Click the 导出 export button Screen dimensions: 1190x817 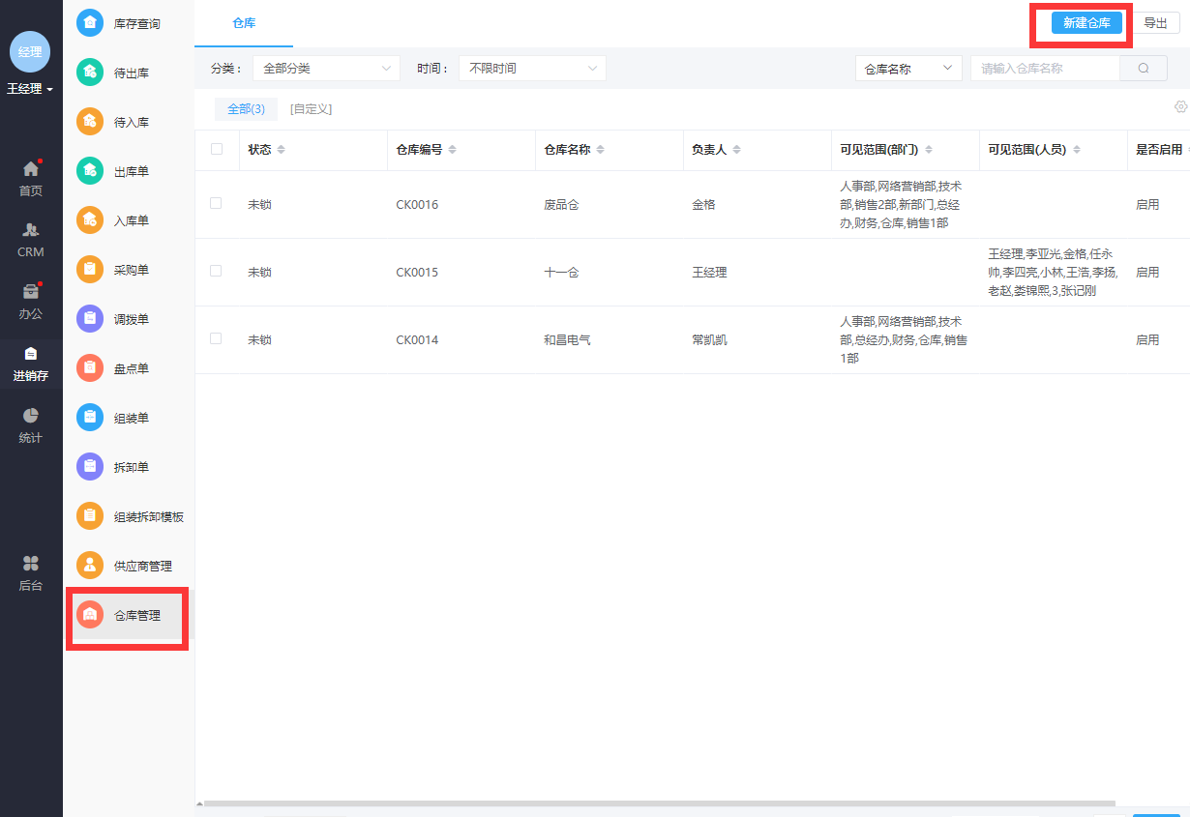coord(1155,23)
